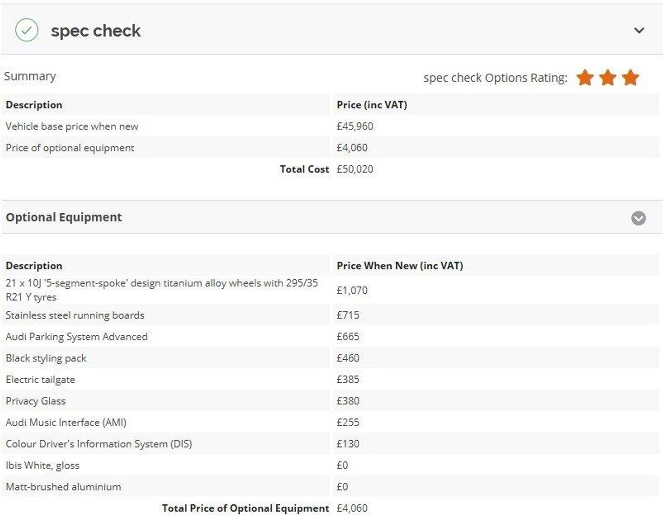Viewport: 664px width, 532px height.
Task: Click the £45,960 base price value
Action: 355,126
